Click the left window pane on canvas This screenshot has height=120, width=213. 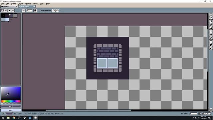102,63
